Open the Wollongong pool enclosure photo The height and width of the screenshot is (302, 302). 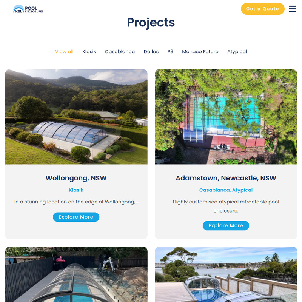pyautogui.click(x=76, y=117)
